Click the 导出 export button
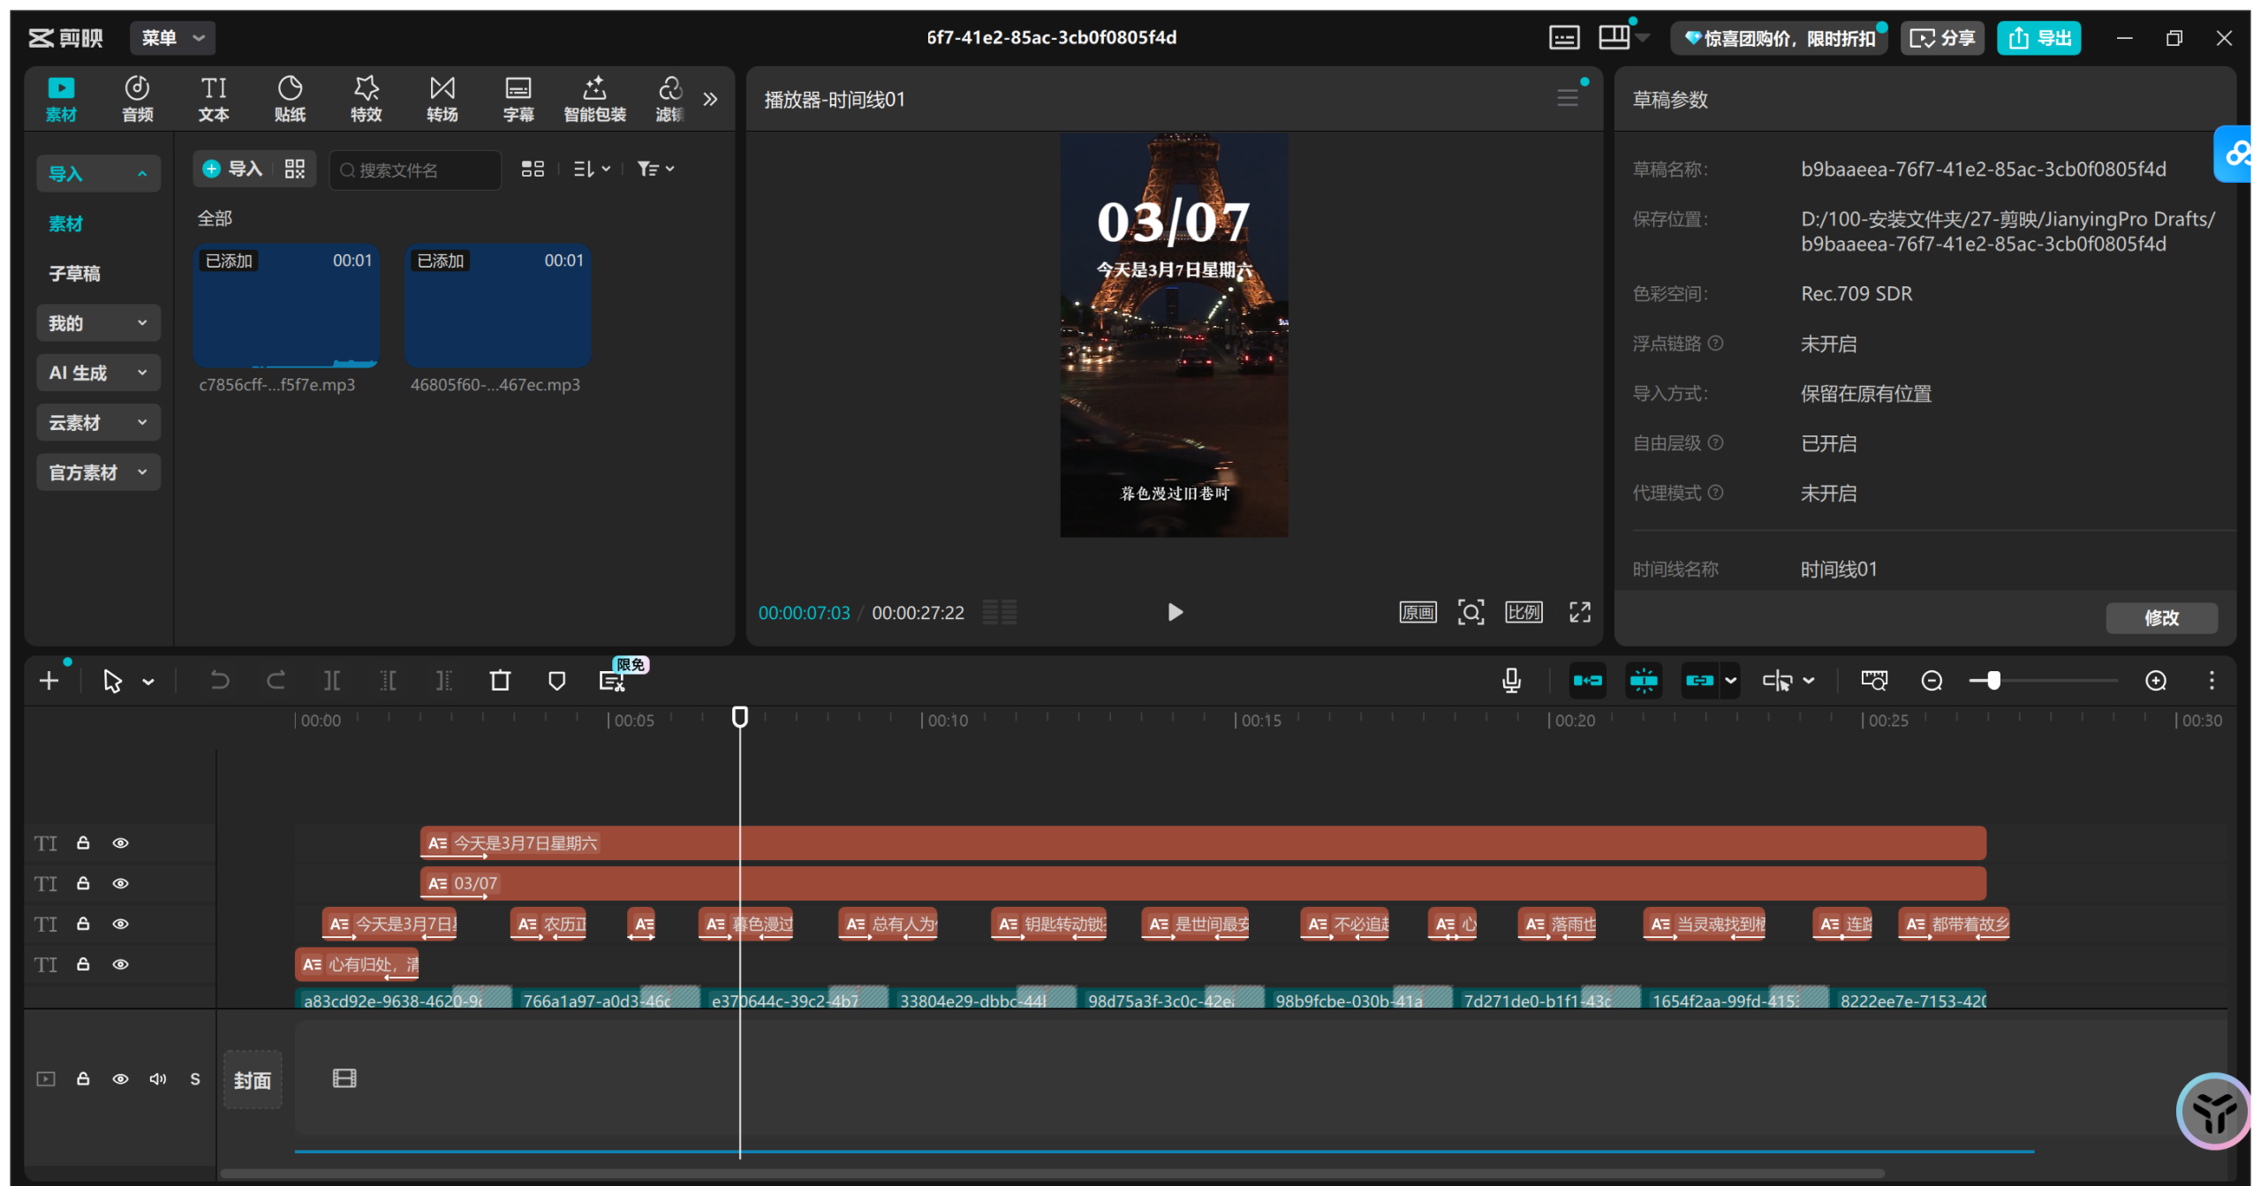Image resolution: width=2261 pixels, height=1186 pixels. 2038,37
